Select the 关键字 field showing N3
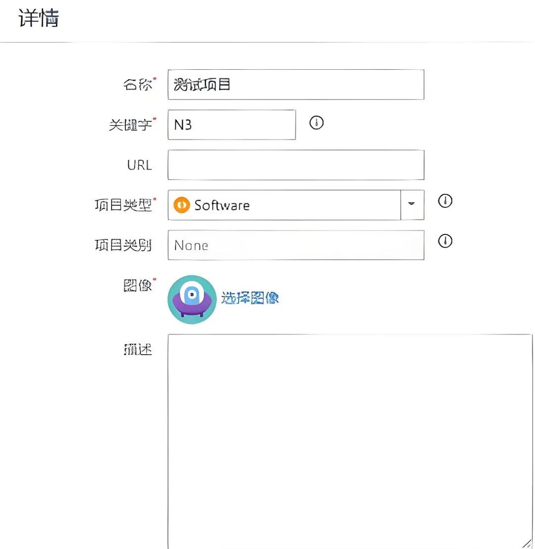 coord(231,125)
